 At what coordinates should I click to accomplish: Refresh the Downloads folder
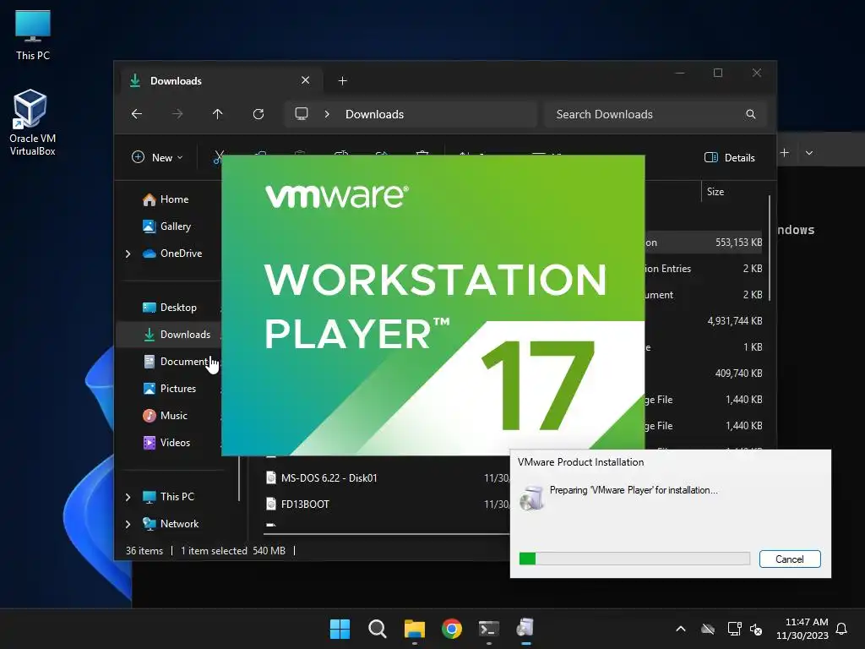(258, 114)
